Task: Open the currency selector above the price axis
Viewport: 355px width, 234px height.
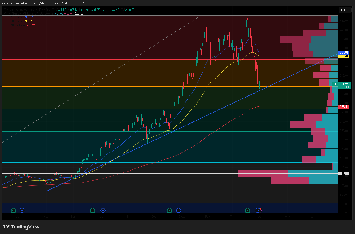Action: (x=344, y=10)
